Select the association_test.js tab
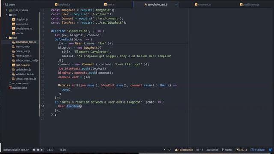 click(156, 4)
